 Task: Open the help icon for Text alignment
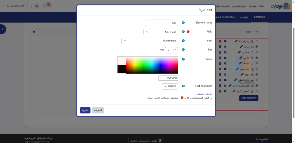coord(183,86)
